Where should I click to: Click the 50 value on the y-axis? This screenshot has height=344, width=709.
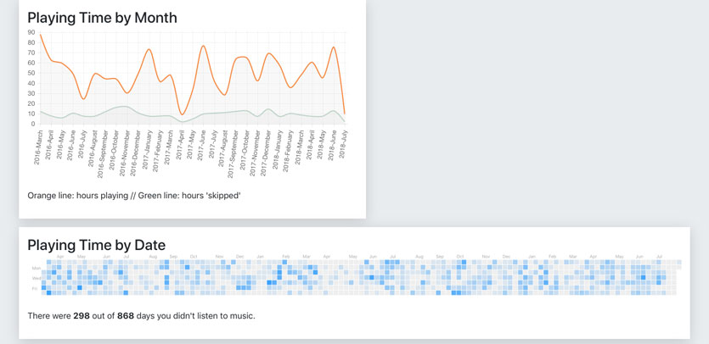tap(31, 73)
